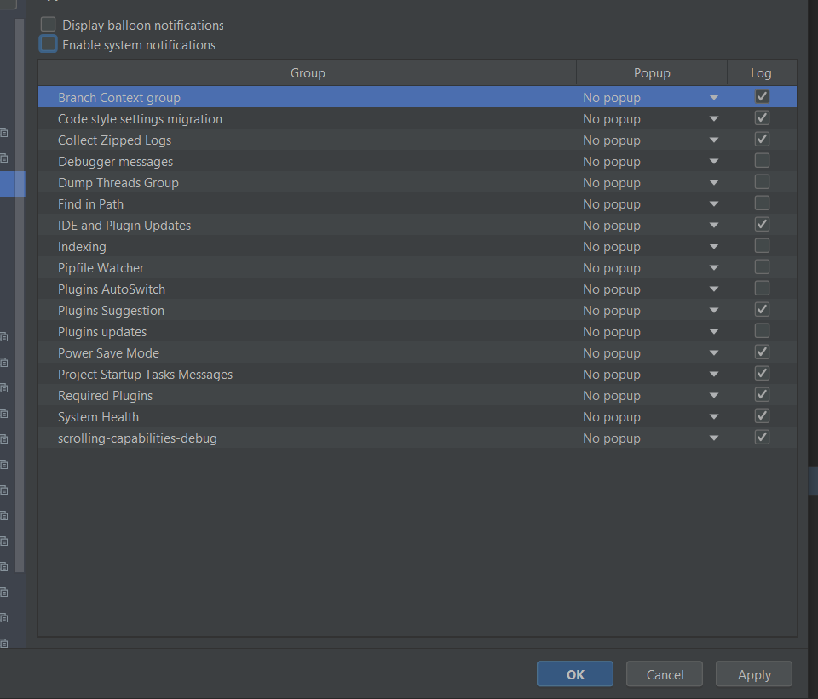The image size is (818, 699).
Task: Uncheck Log box for Power Save Mode
Action: [762, 352]
